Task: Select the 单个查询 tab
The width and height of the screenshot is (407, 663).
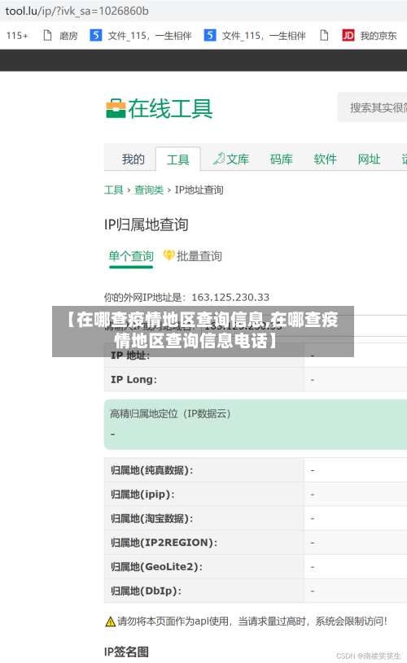Action: pos(131,255)
